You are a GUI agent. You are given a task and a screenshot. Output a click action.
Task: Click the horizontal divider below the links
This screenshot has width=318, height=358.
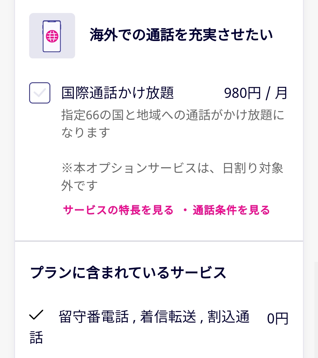click(159, 241)
